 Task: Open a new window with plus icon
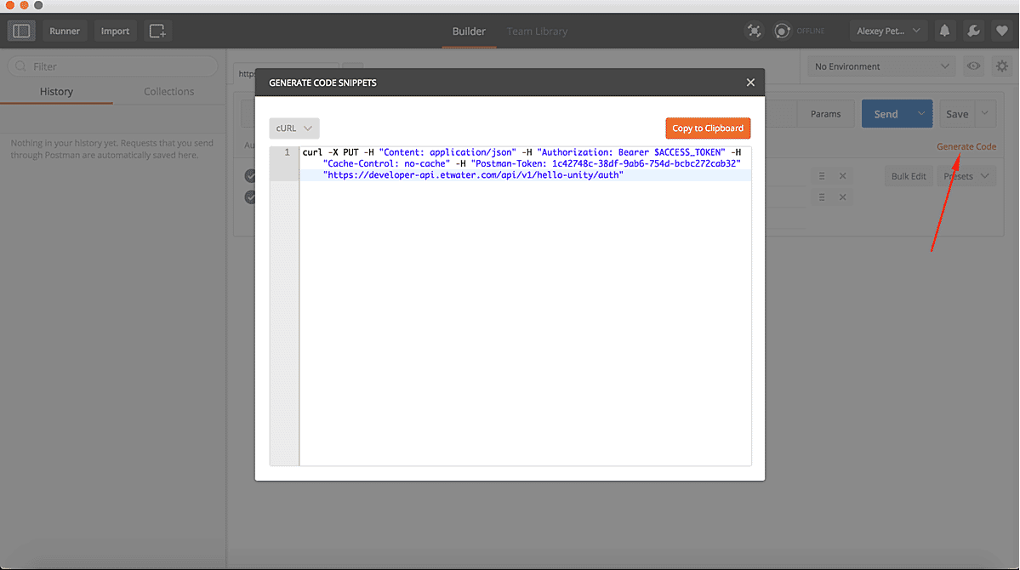157,31
